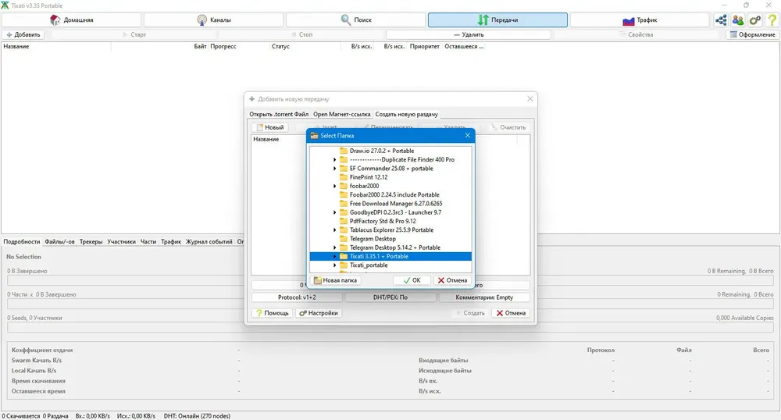Open settings via the gears icon
This screenshot has height=420, width=781.
[x=754, y=20]
